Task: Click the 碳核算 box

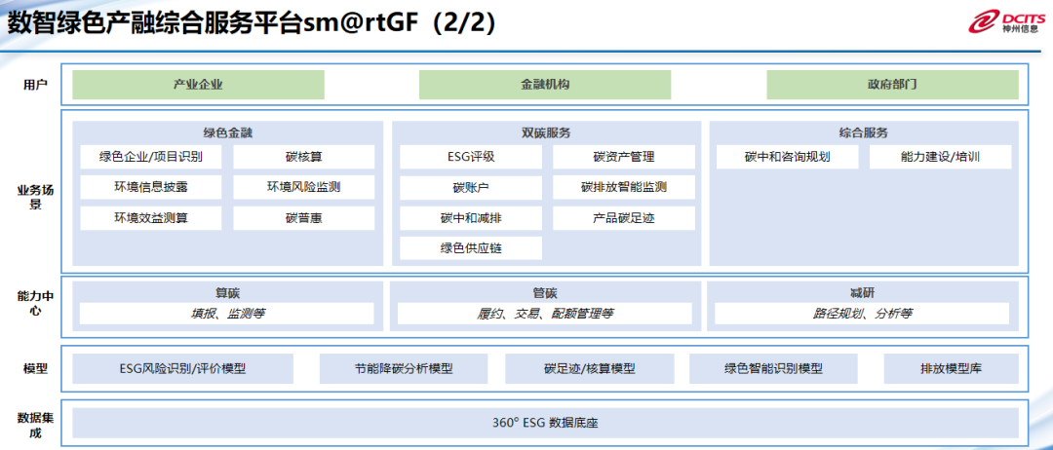Action: coord(304,157)
